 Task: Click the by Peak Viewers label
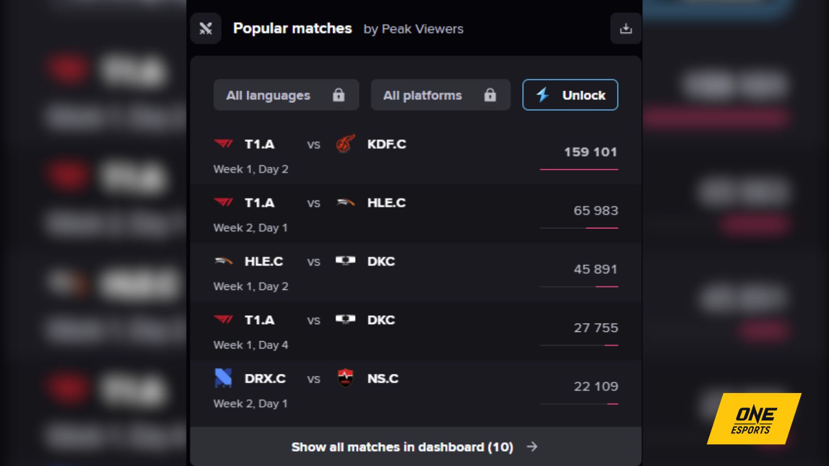pyautogui.click(x=413, y=30)
